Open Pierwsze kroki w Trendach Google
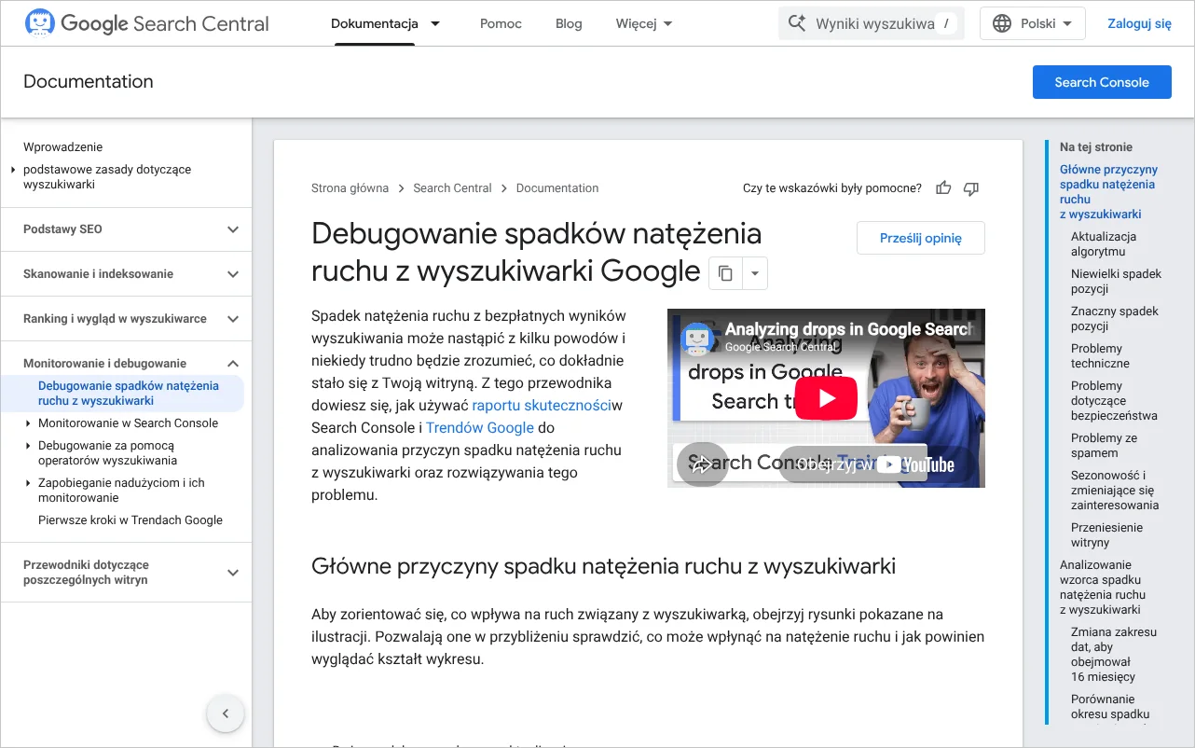The height and width of the screenshot is (748, 1195). pyautogui.click(x=130, y=520)
